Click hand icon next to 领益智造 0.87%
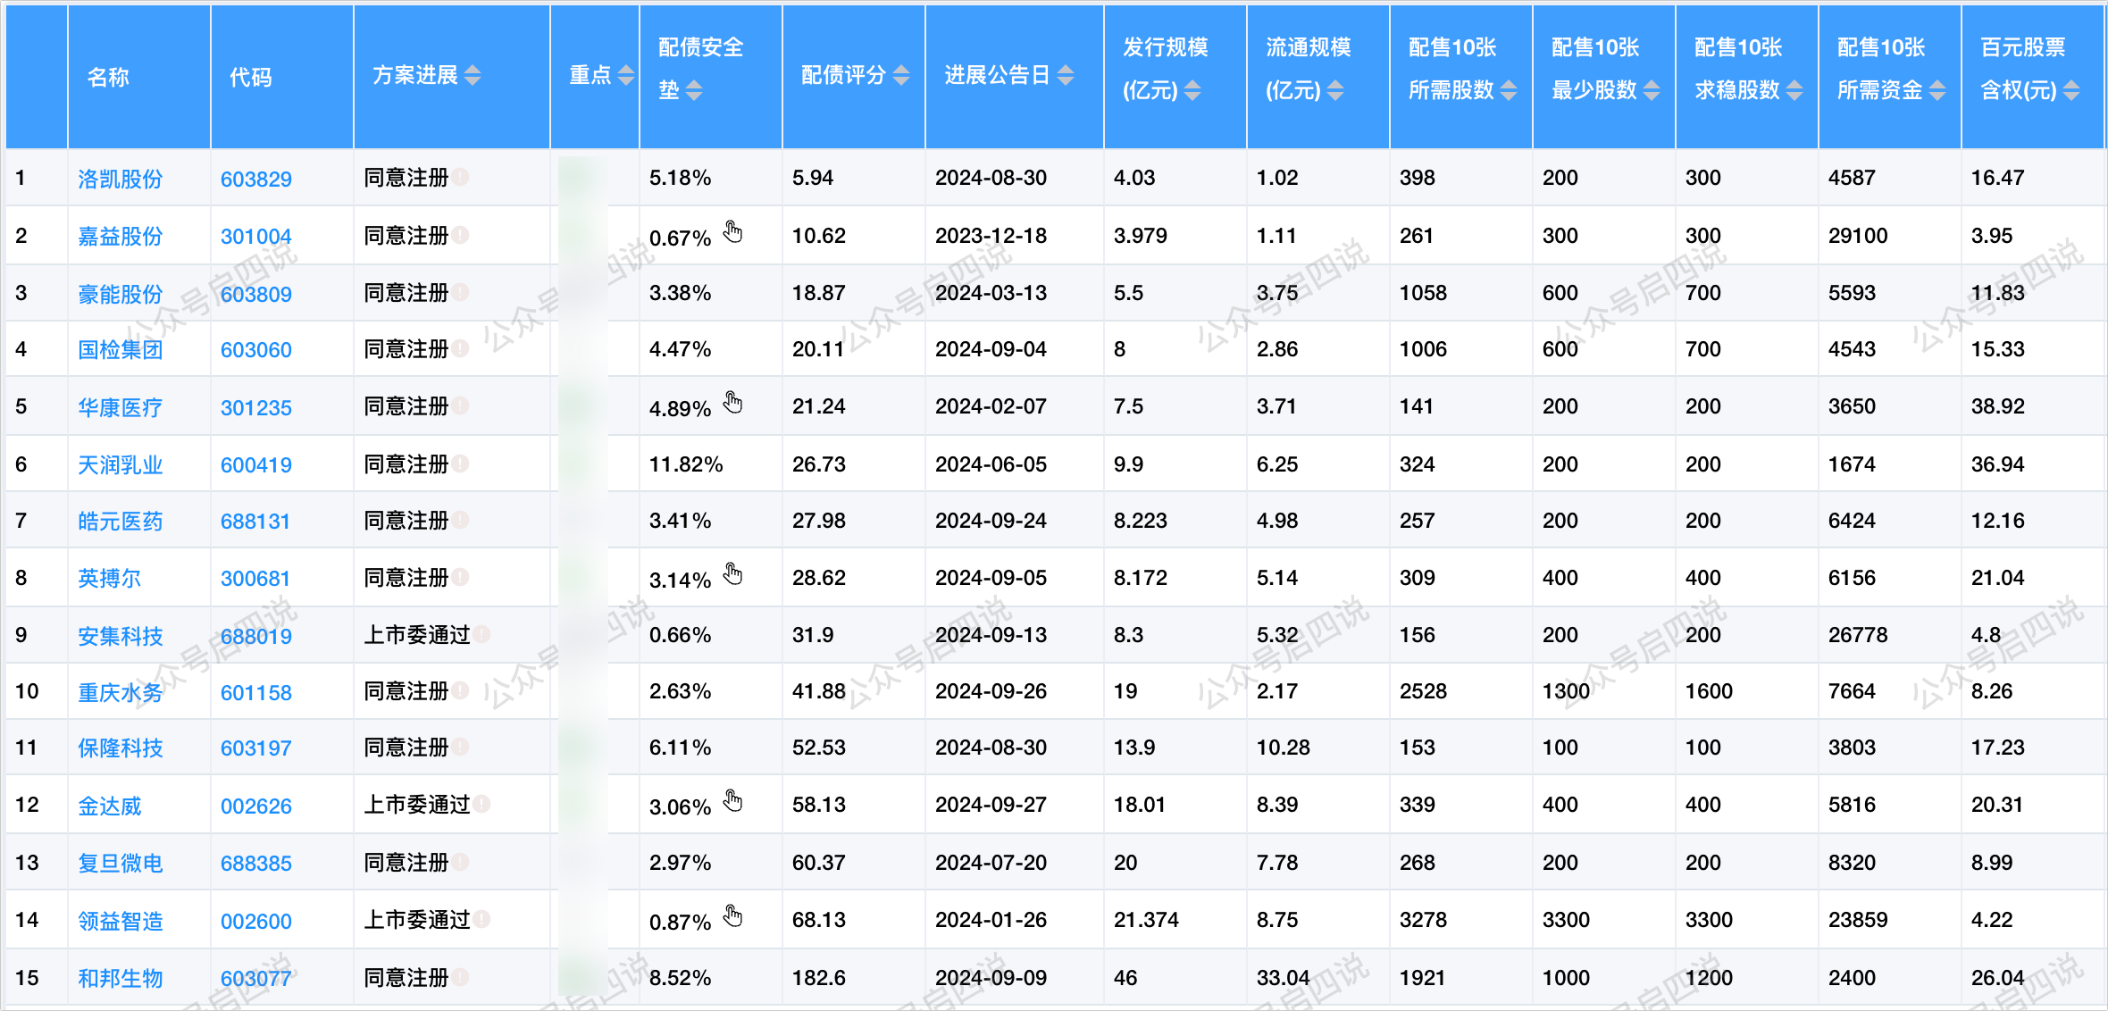 click(x=732, y=915)
